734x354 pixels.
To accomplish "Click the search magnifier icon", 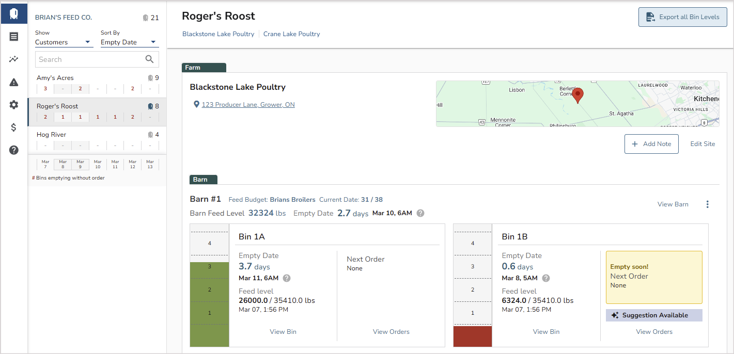I will [x=149, y=59].
